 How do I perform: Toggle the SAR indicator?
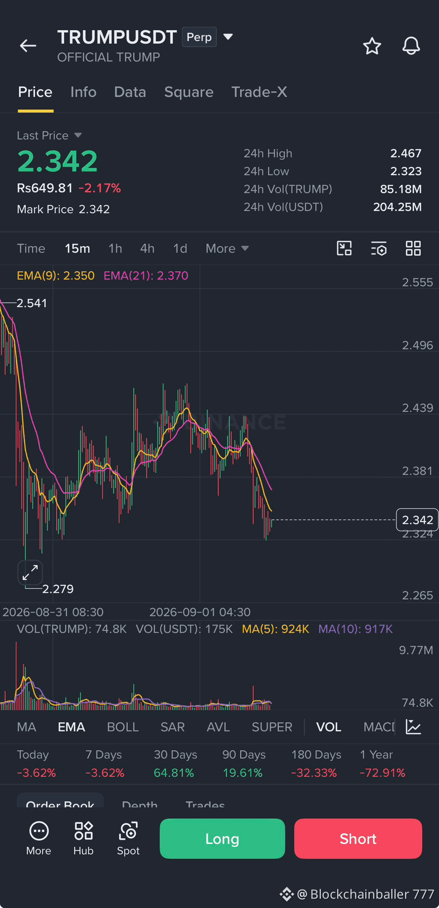[x=173, y=727]
